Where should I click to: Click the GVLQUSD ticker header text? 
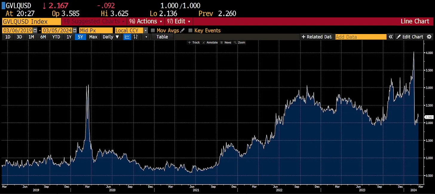pos(18,5)
